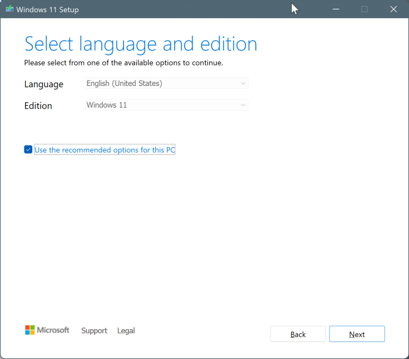Viewport: 409px width, 359px height.
Task: Click the Microsoft logo
Action: click(47, 330)
